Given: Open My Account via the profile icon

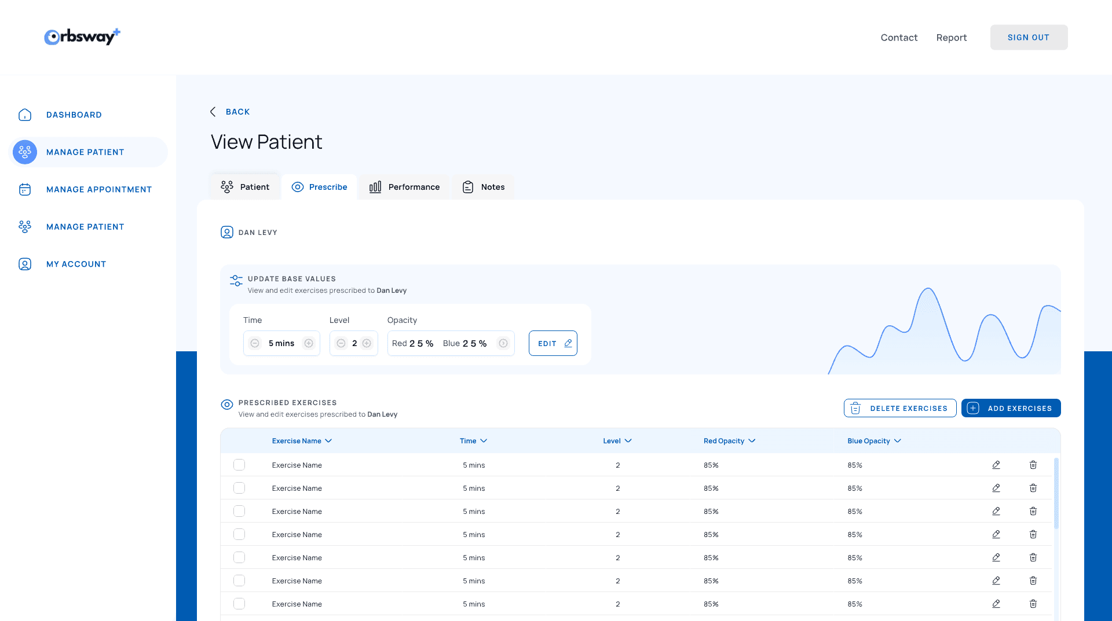Looking at the screenshot, I should click(x=25, y=264).
